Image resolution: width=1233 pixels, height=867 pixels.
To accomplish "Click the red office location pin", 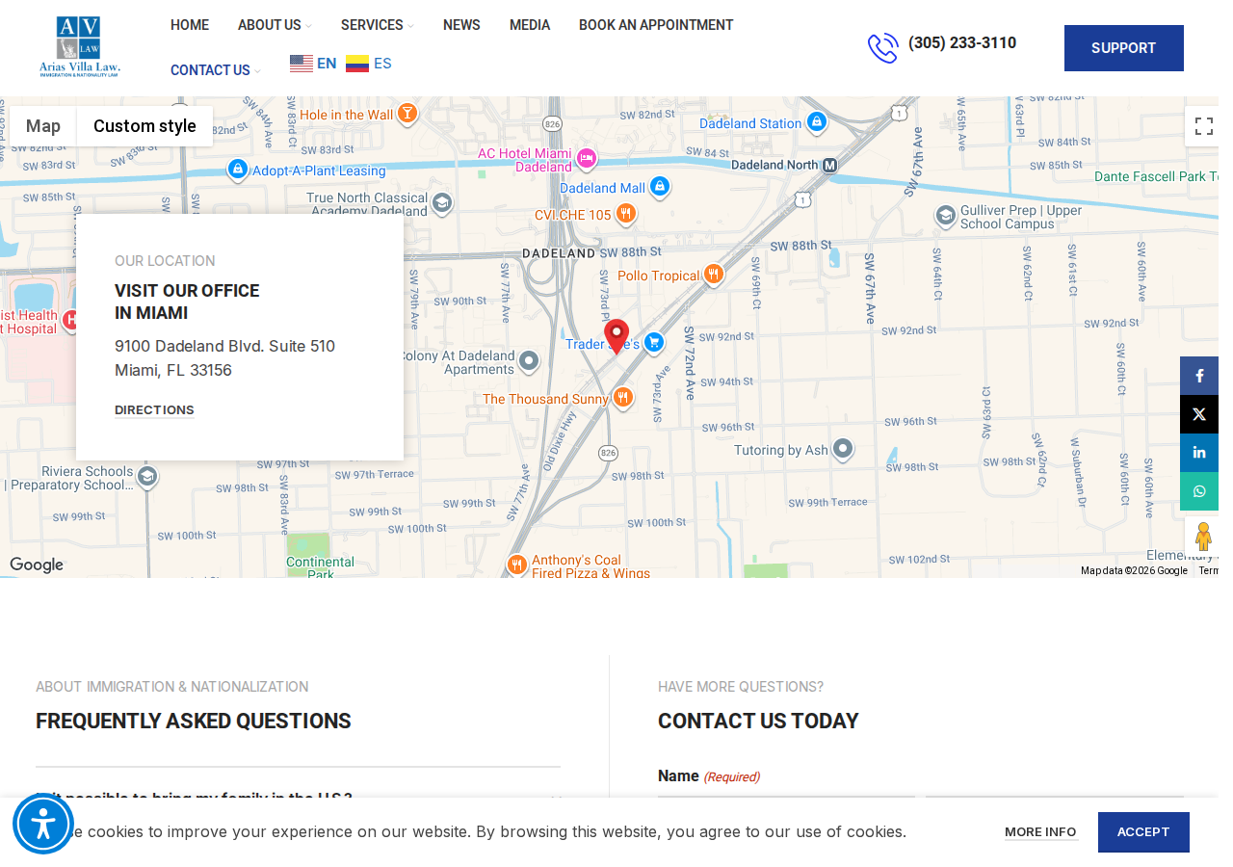I will (616, 336).
